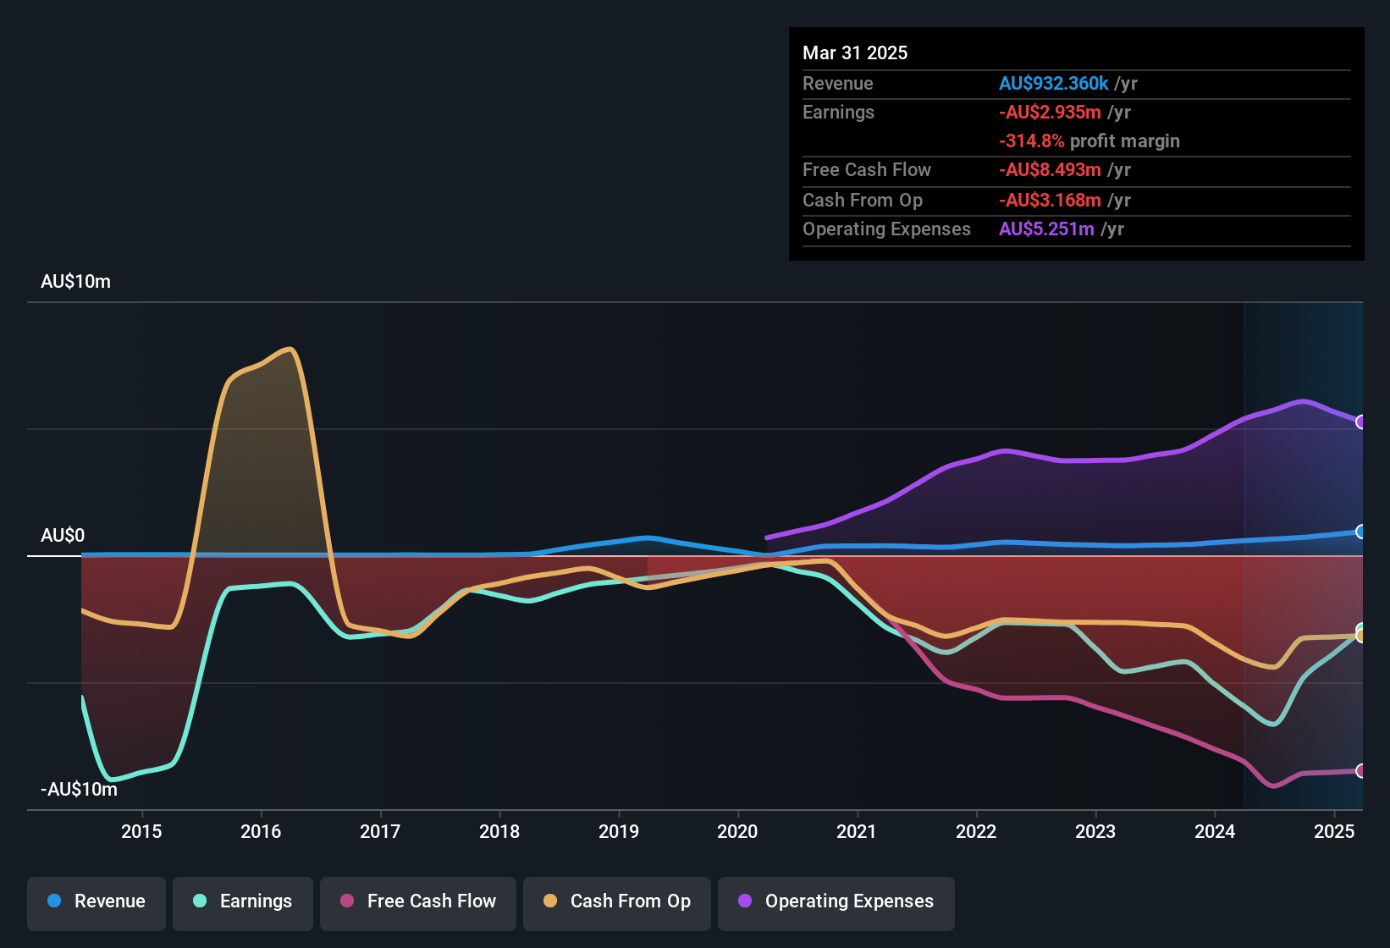
Task: Click the AU$0 y-axis label
Action: click(x=63, y=536)
